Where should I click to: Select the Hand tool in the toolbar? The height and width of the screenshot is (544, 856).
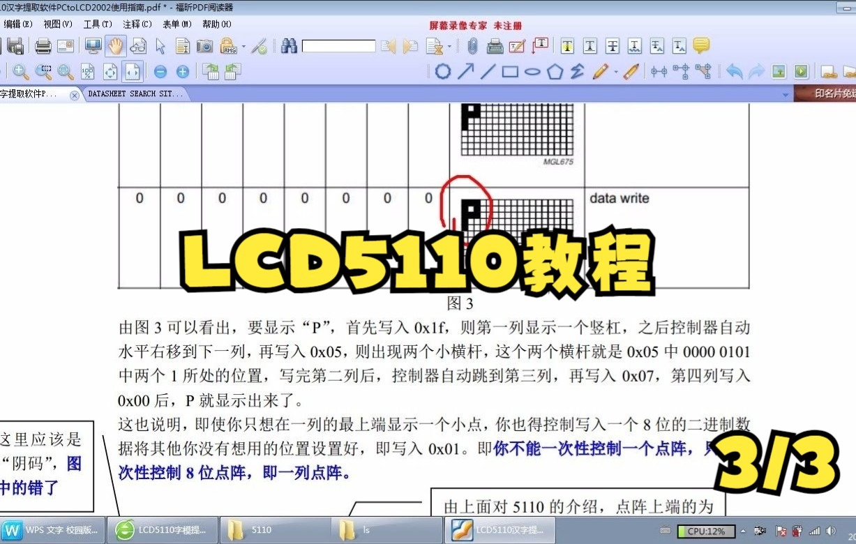115,45
